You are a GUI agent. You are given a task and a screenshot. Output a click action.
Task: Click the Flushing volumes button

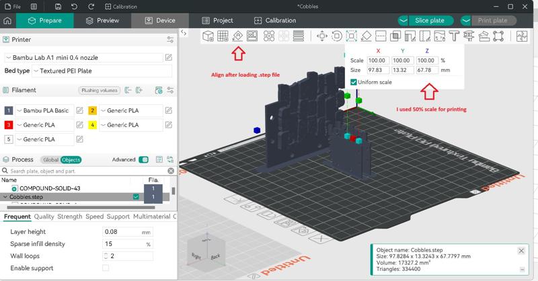click(100, 90)
